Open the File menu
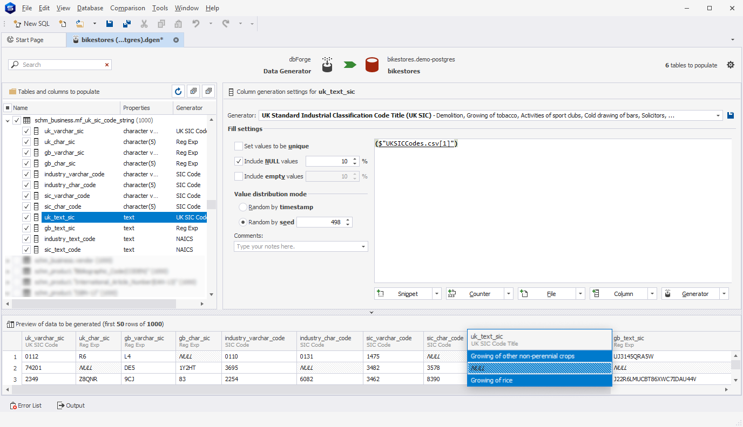 pos(27,8)
